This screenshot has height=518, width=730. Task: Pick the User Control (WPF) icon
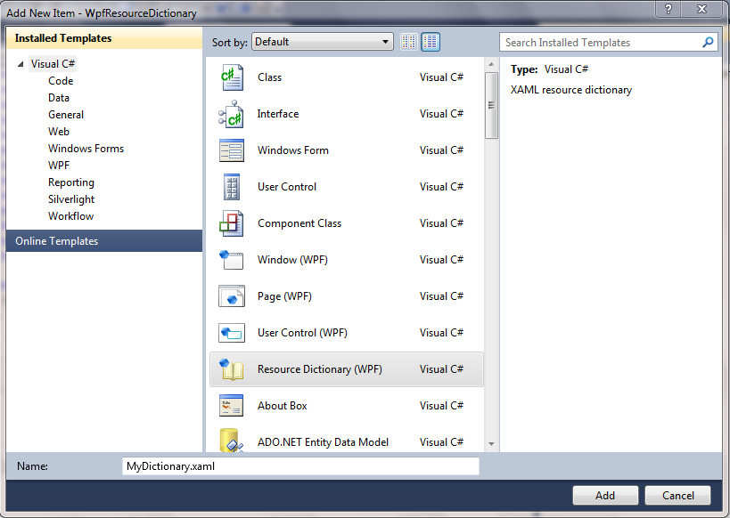(x=232, y=333)
